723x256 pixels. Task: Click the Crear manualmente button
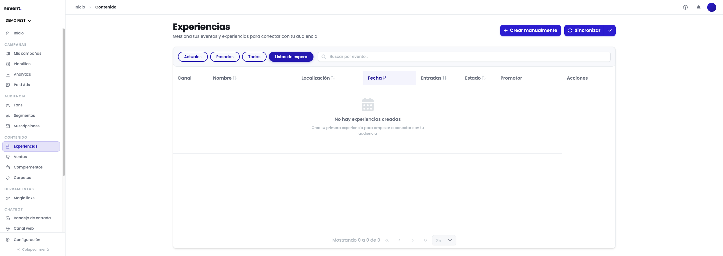point(530,30)
